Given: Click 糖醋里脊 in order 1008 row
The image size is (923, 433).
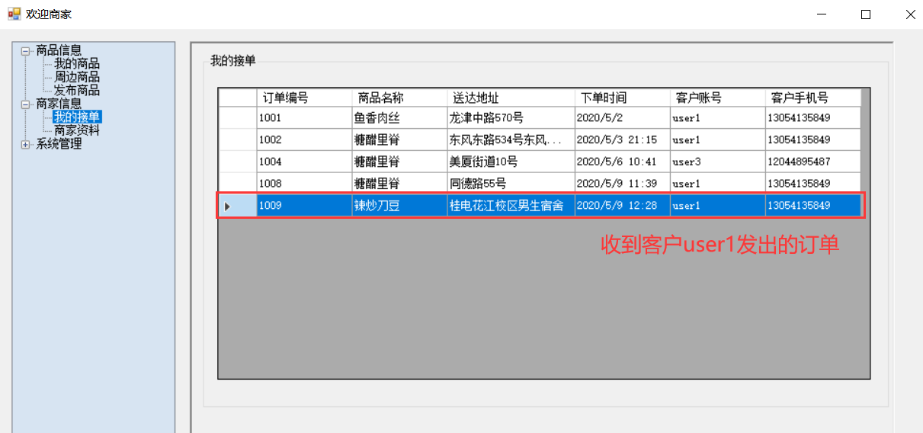Looking at the screenshot, I should [x=399, y=184].
